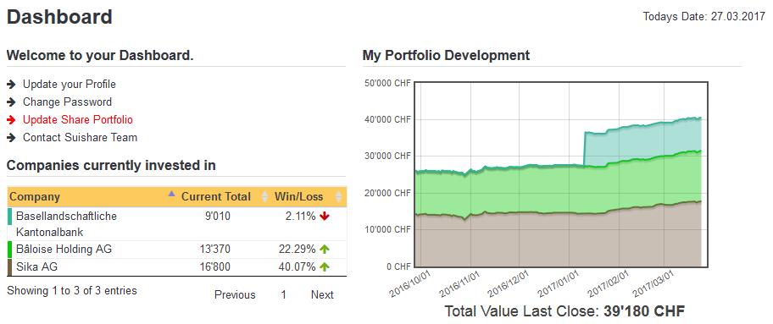Viewport: 773px width, 324px height.
Task: Sort table by the Company column header
Action: (x=92, y=197)
